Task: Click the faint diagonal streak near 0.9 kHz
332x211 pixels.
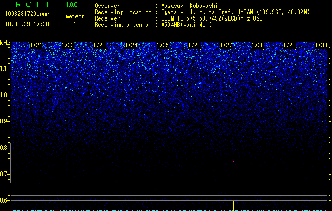Action: tap(179, 117)
